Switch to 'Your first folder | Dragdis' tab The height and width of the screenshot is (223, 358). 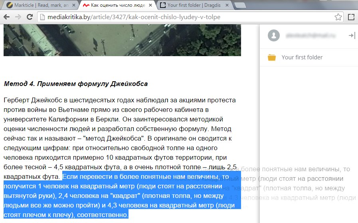pos(194,5)
